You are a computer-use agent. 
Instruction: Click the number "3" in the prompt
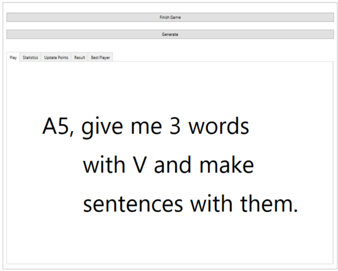[175, 127]
